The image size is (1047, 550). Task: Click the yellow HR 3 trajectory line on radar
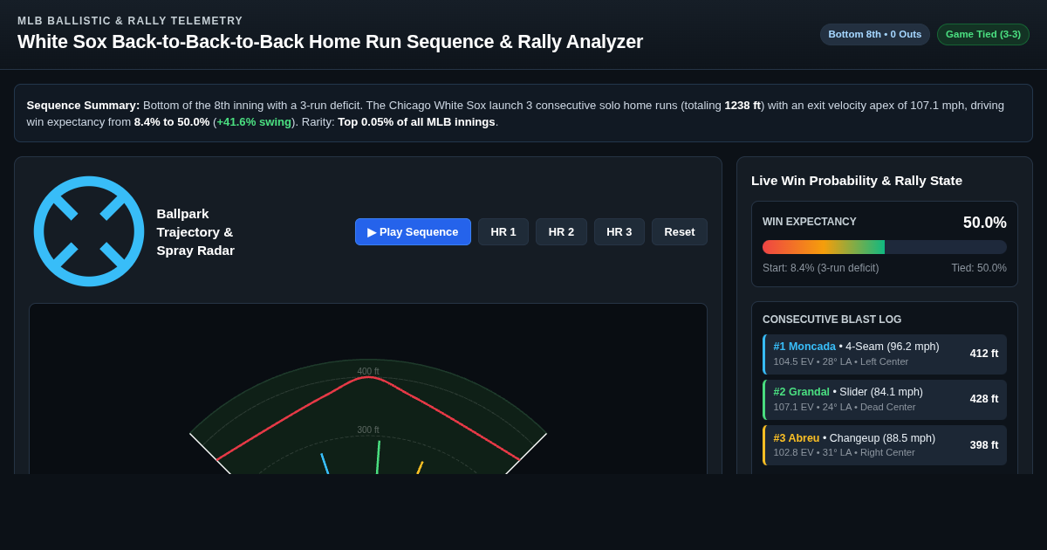click(420, 468)
